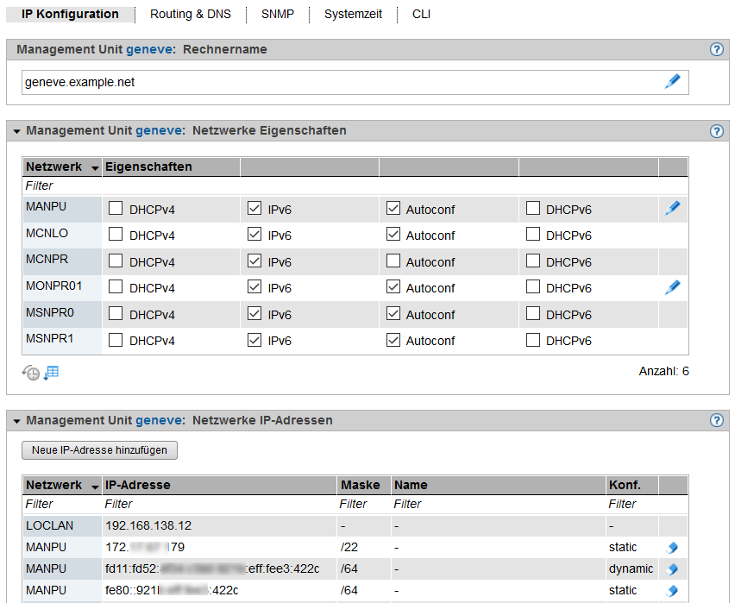This screenshot has width=735, height=603.
Task: Enable DHCPv4 for the MANPU network
Action: click(116, 209)
